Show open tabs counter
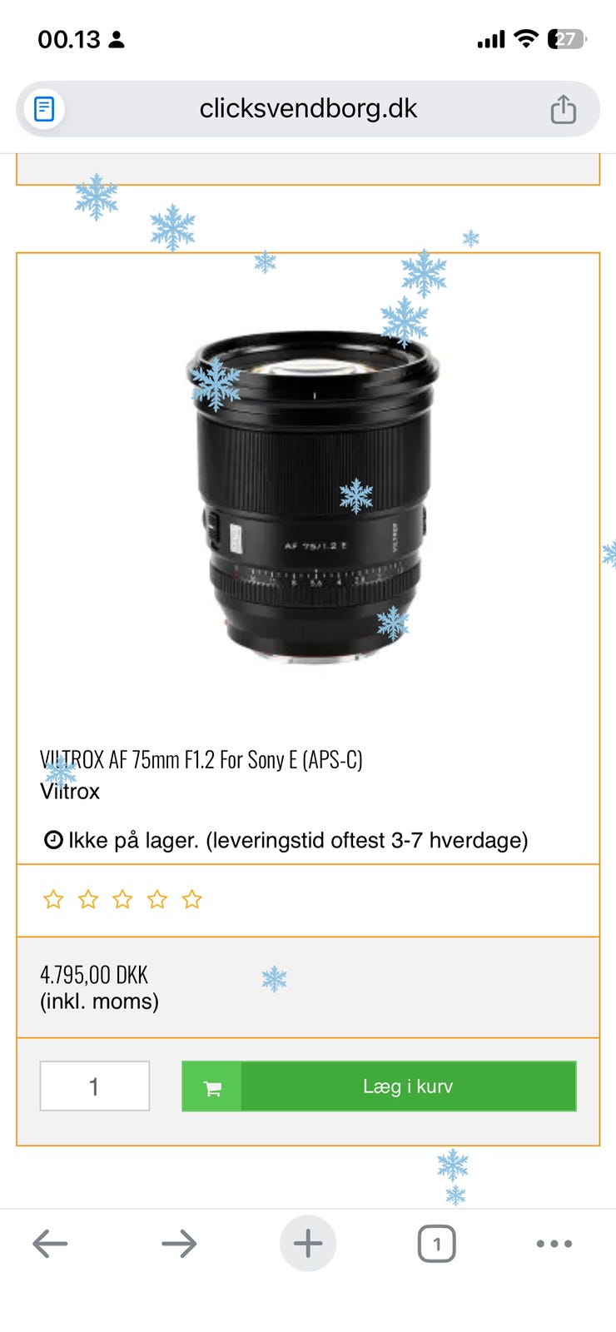Image resolution: width=616 pixels, height=1332 pixels. (436, 1245)
